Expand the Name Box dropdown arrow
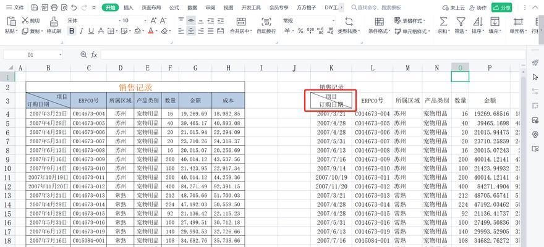The width and height of the screenshot is (544, 247). tap(61, 55)
